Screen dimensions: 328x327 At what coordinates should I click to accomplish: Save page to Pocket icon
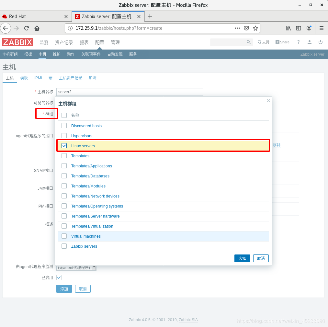point(246,28)
